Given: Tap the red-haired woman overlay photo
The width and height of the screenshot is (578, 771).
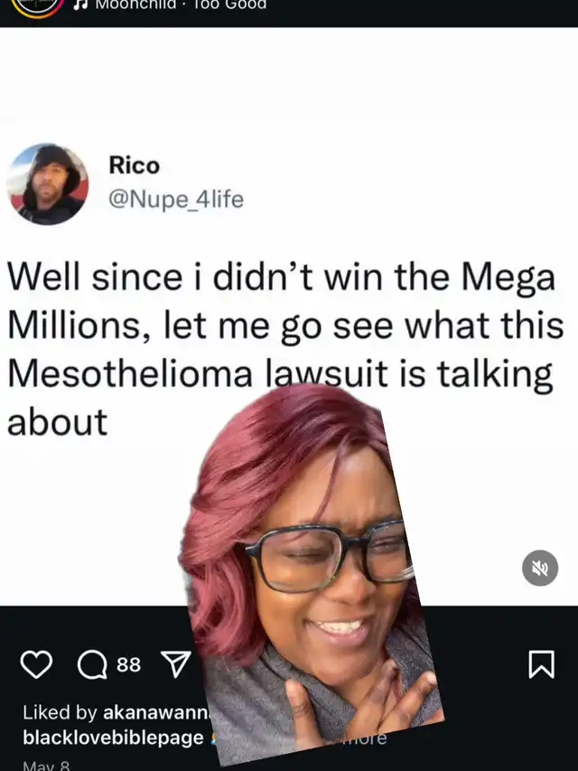Looking at the screenshot, I should point(314,575).
